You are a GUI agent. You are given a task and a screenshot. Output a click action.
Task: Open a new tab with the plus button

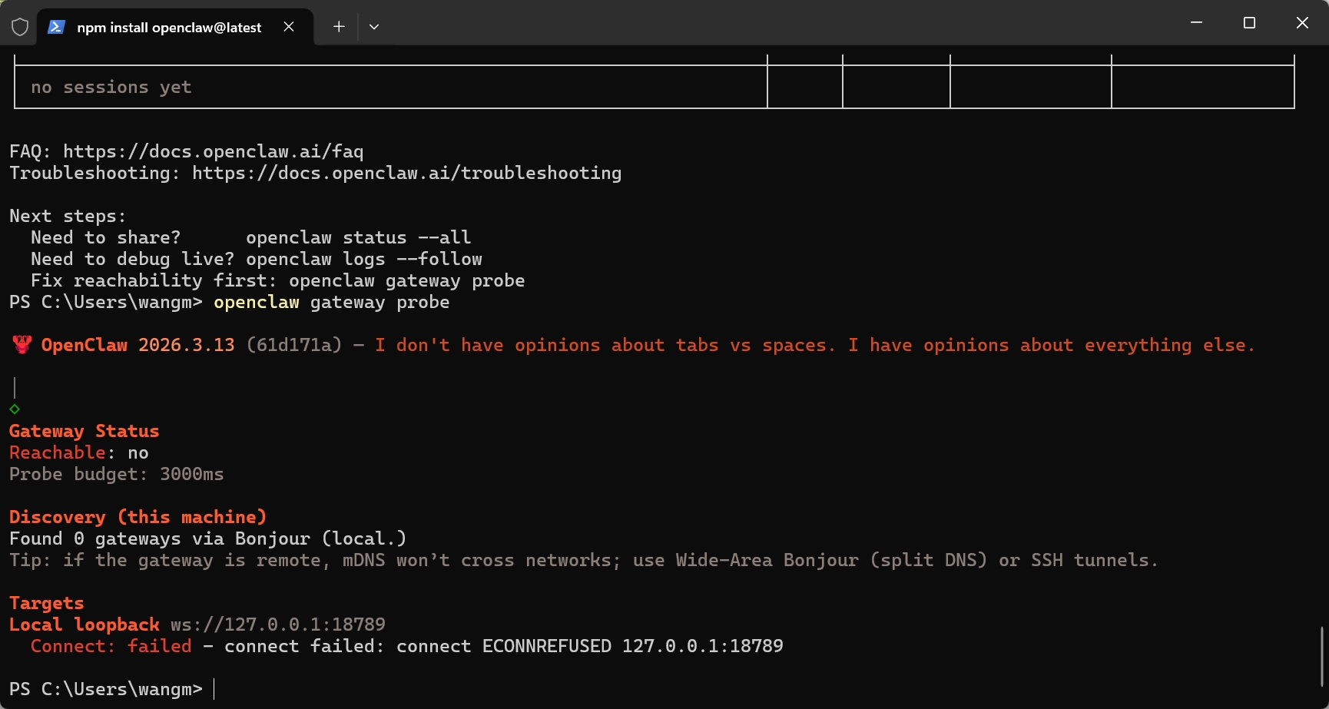pos(339,27)
